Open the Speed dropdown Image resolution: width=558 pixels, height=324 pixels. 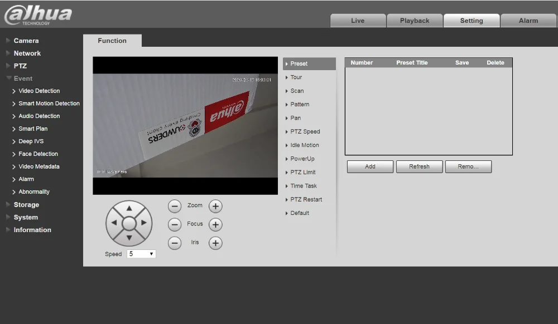click(x=141, y=254)
